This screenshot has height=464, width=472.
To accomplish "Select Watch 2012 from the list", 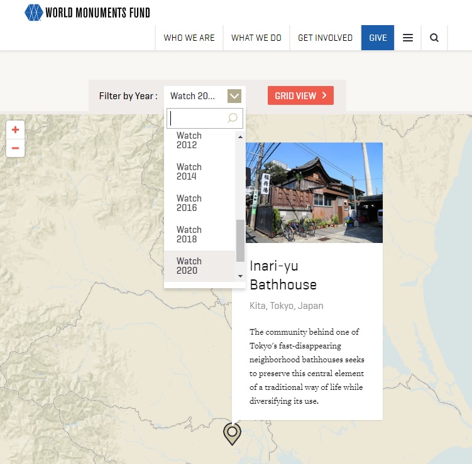I will [189, 140].
